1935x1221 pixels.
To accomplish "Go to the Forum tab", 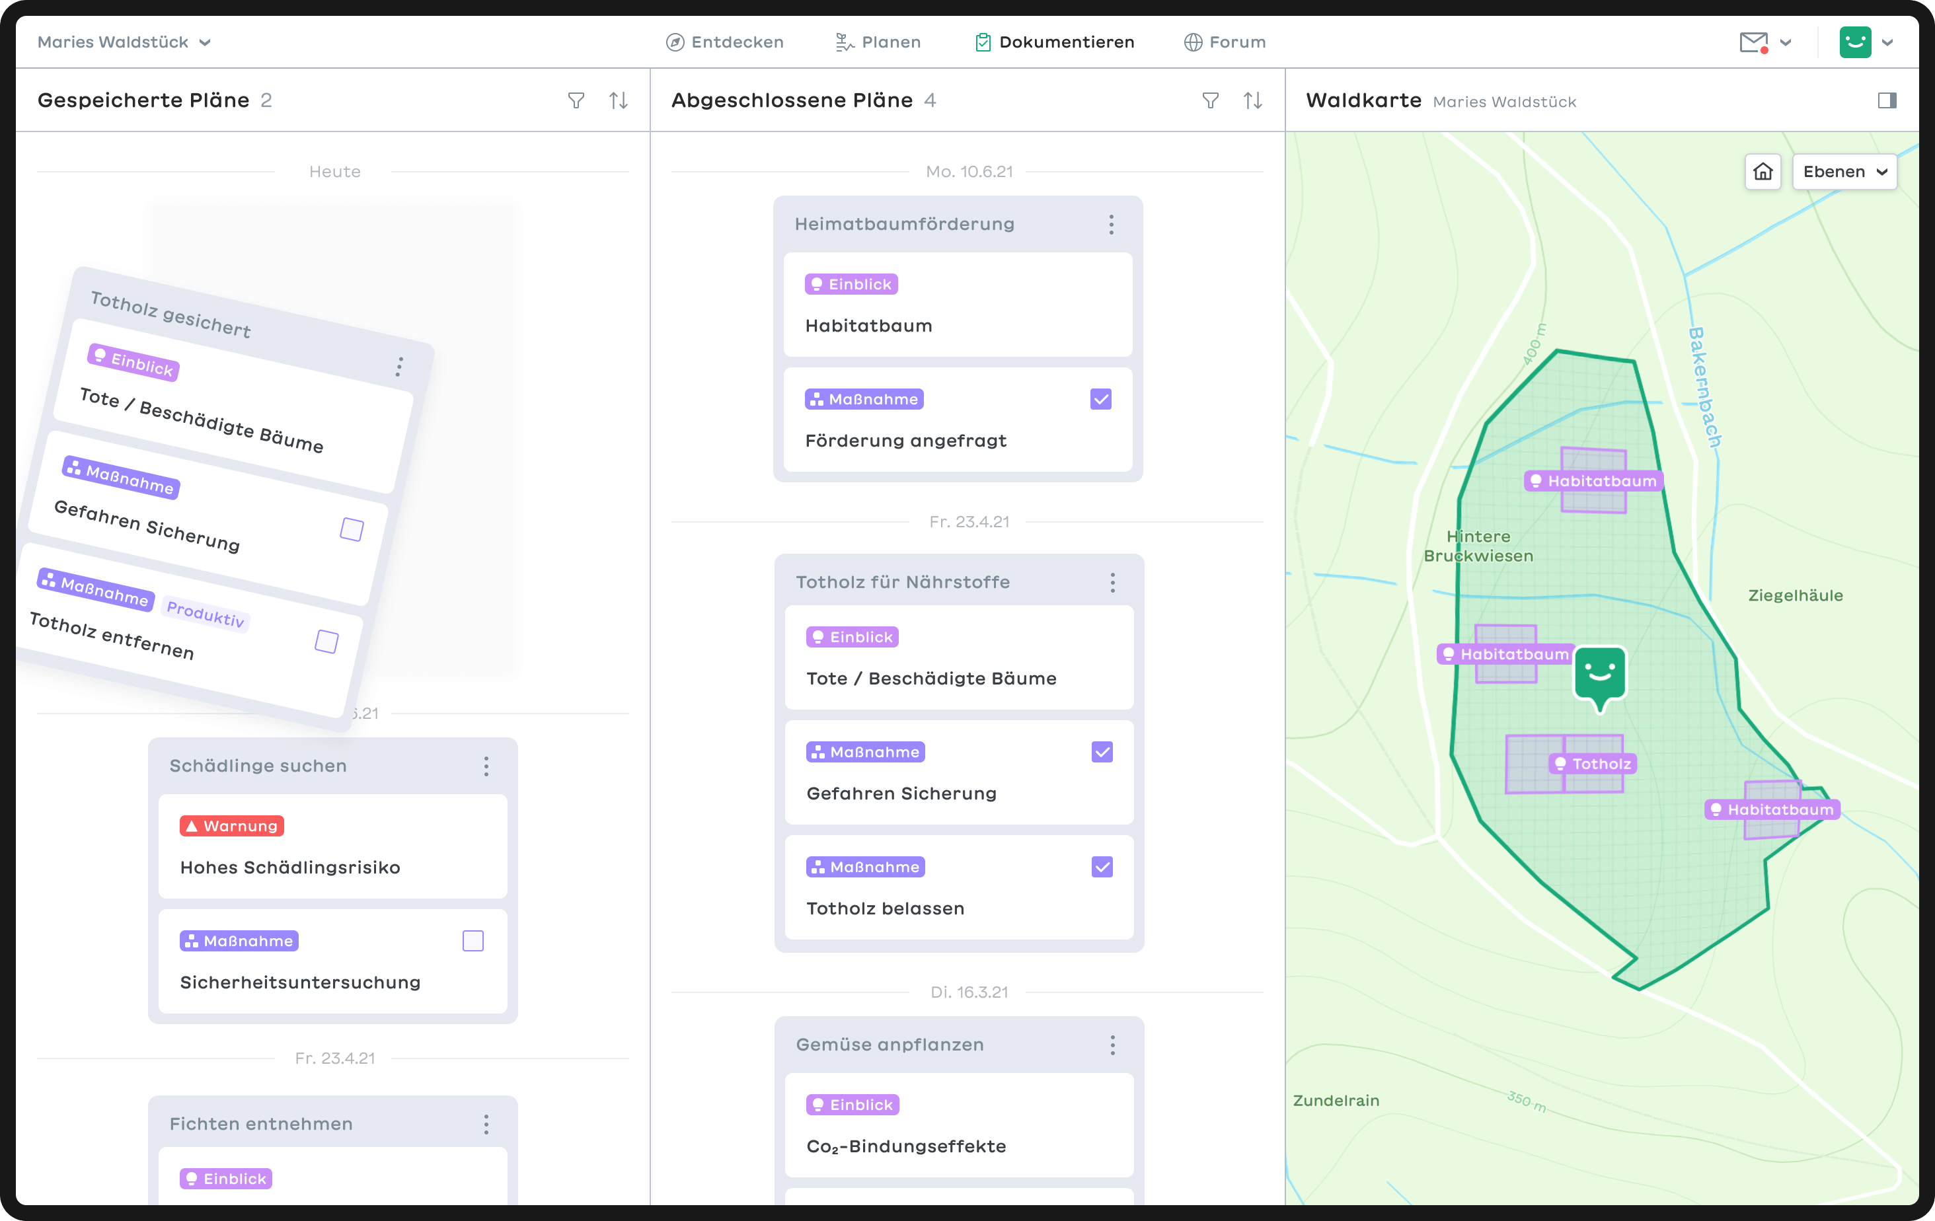I will click(1225, 42).
